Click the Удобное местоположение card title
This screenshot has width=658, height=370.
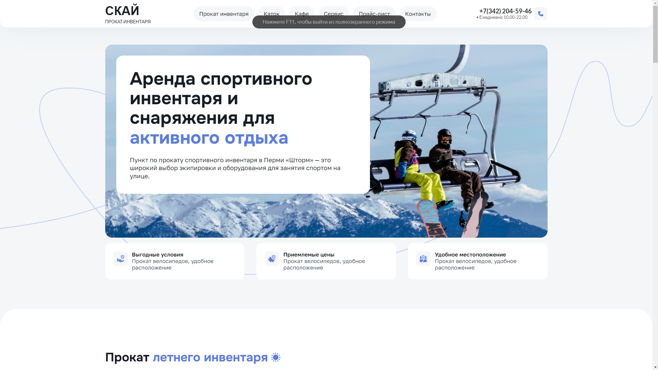470,254
